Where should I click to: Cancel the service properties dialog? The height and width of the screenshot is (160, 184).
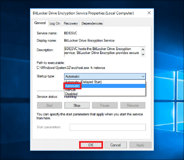coord(115,145)
